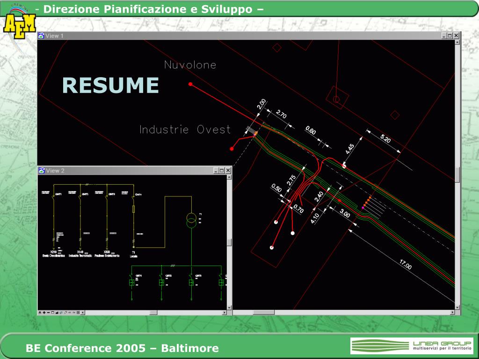
Task: Select the 4.10 dimension text
Action: (x=315, y=218)
